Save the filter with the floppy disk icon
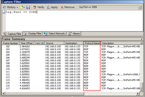 (28, 7)
